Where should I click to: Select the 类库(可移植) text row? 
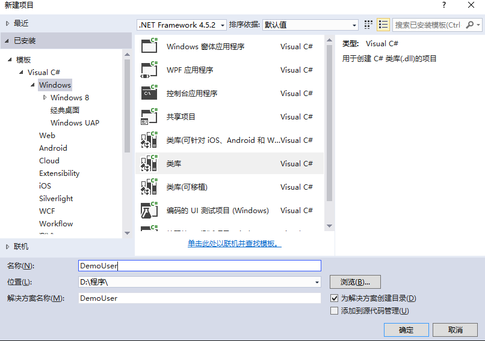pyautogui.click(x=229, y=187)
